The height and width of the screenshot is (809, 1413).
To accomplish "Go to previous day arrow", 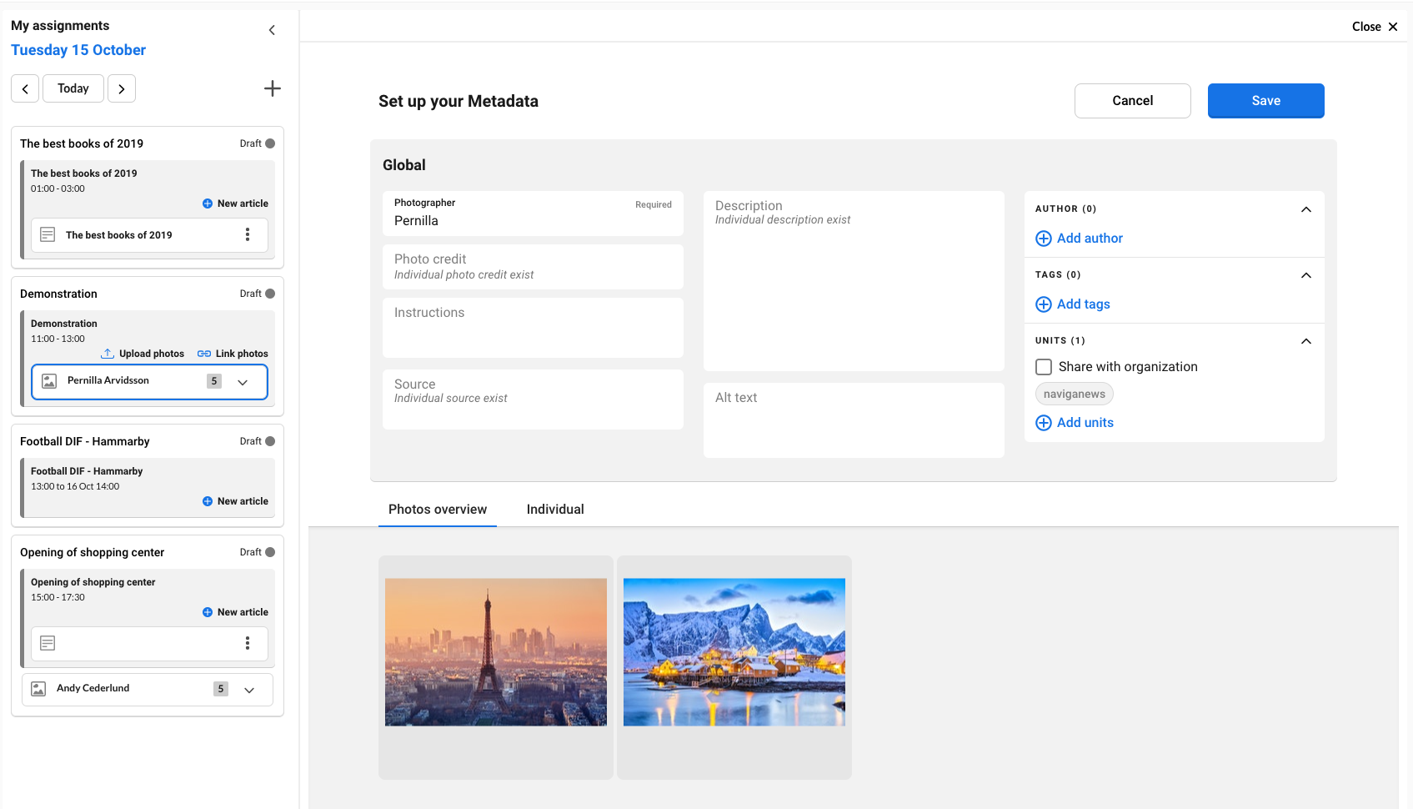I will [x=25, y=88].
